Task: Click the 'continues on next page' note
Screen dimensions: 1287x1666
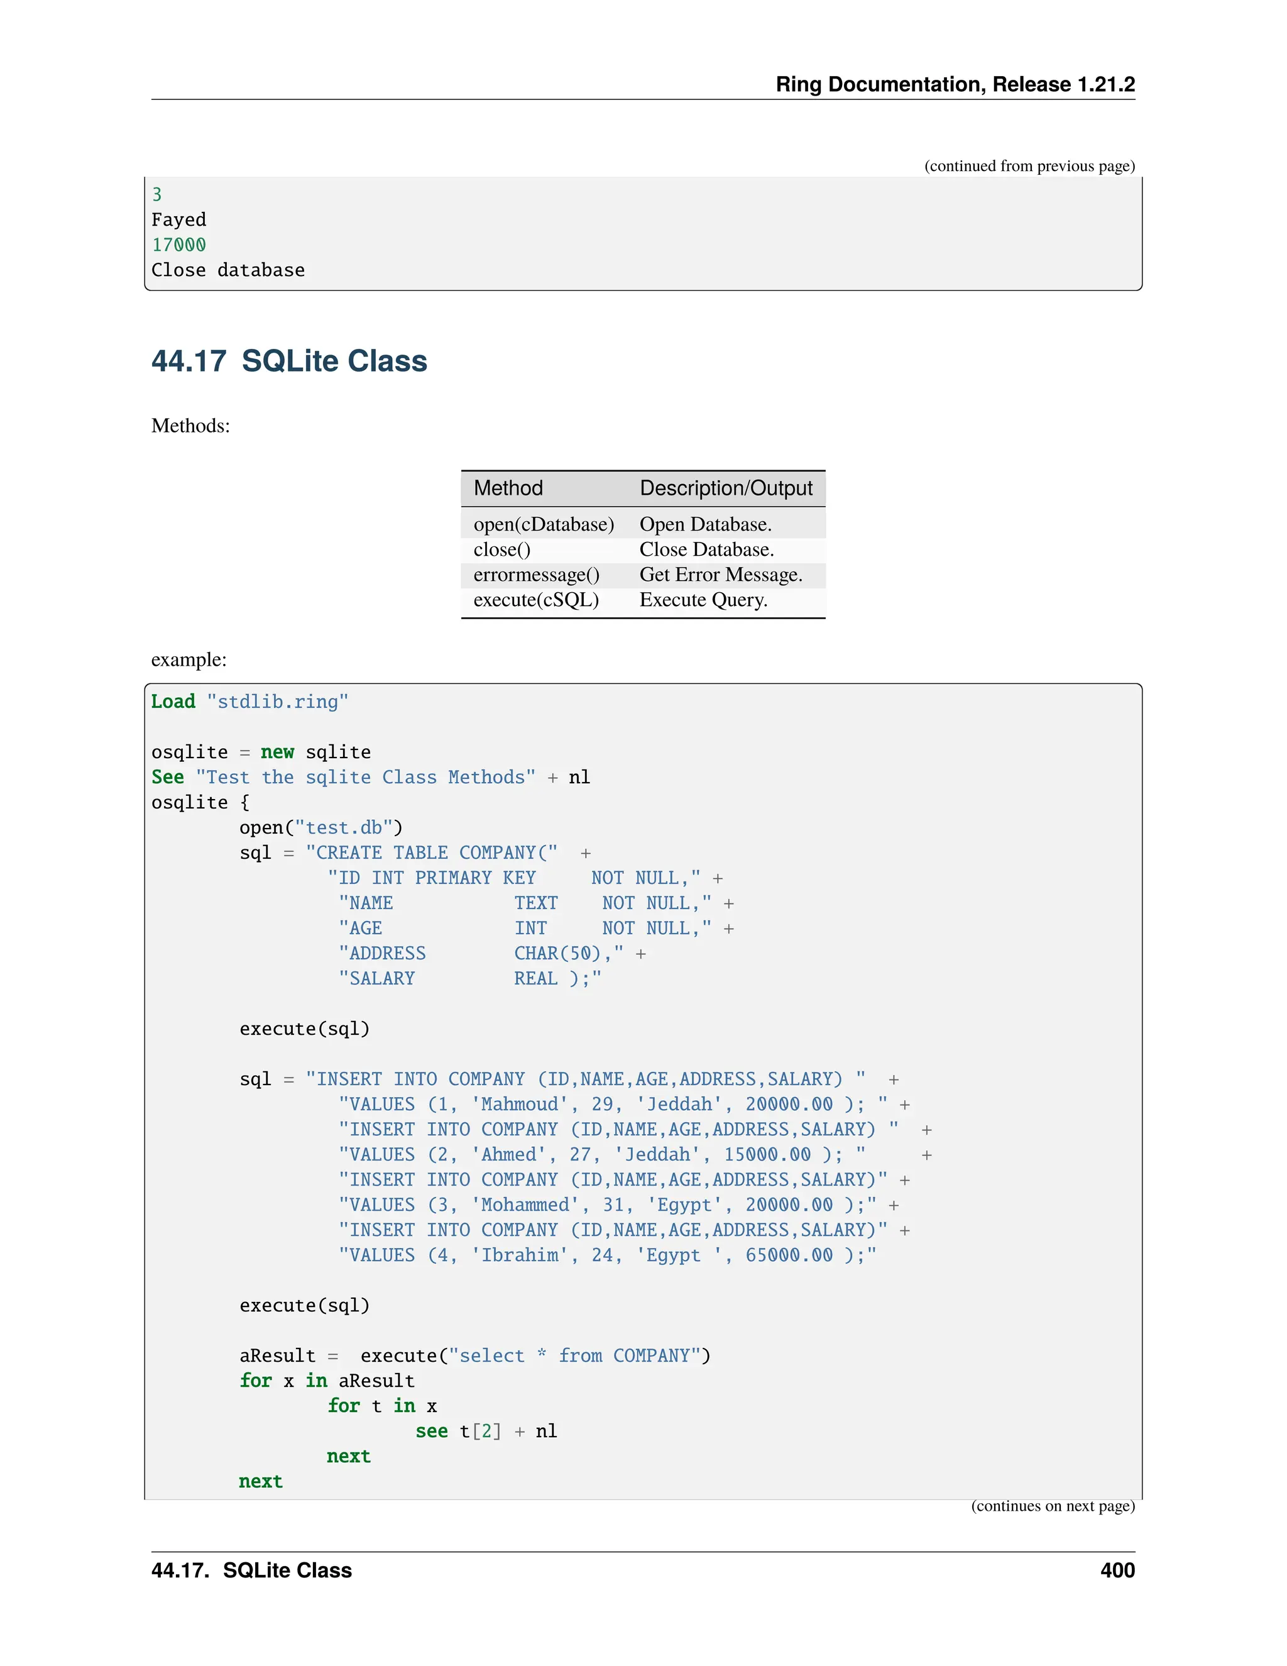Action: tap(1052, 1506)
